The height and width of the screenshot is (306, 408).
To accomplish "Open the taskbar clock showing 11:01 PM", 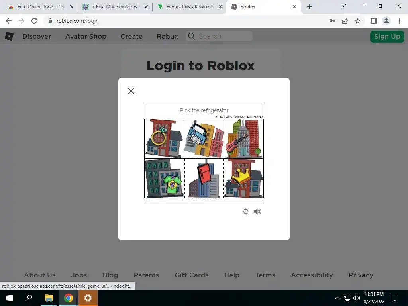I will [x=374, y=298].
